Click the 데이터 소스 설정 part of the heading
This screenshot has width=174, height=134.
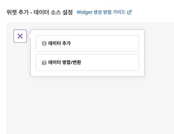point(53,12)
